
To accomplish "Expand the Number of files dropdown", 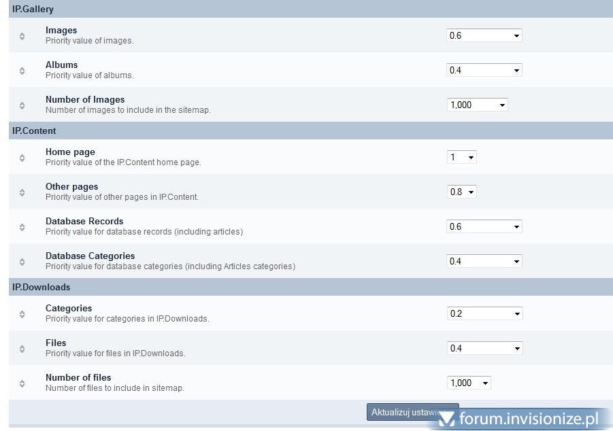I will (x=468, y=383).
